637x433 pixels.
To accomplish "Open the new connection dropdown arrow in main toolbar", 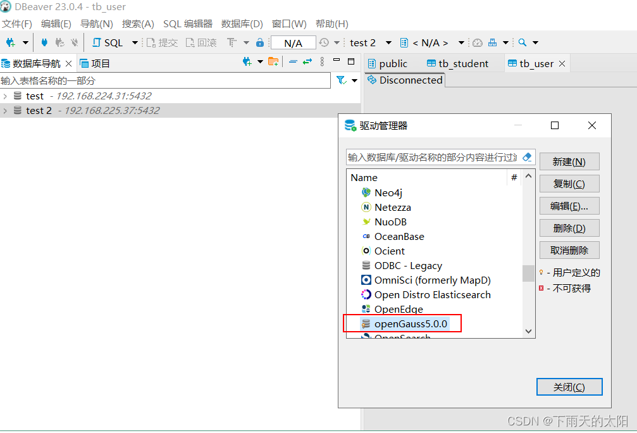I will [x=25, y=42].
